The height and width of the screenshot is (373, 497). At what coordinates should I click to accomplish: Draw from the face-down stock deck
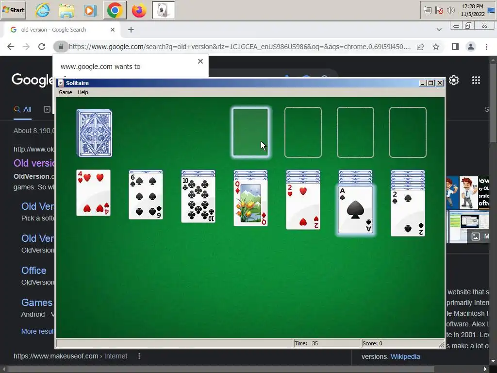tap(94, 133)
